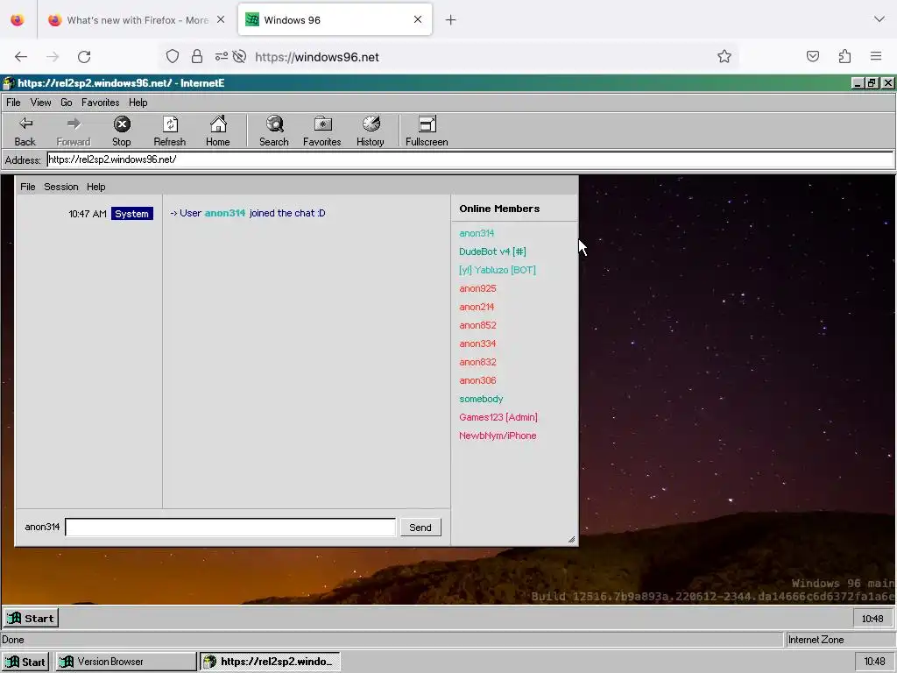897x673 pixels.
Task: Open Search with the magnifier globe icon
Action: pos(274,131)
